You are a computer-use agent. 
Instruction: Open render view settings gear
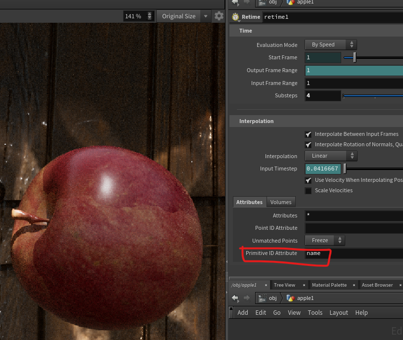click(x=219, y=16)
